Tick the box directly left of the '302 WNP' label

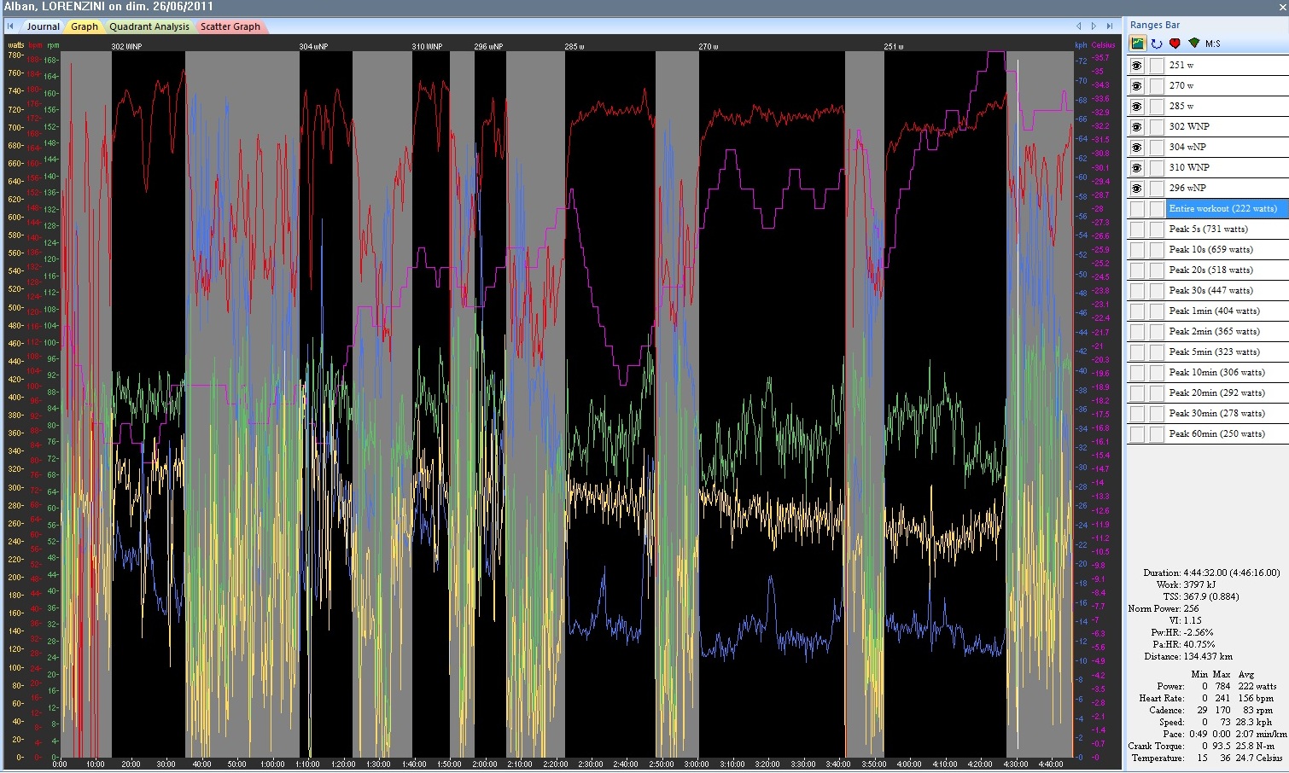pyautogui.click(x=1157, y=126)
